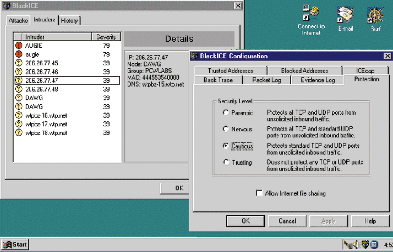Open the Blocked Addresses tab

tap(304, 71)
